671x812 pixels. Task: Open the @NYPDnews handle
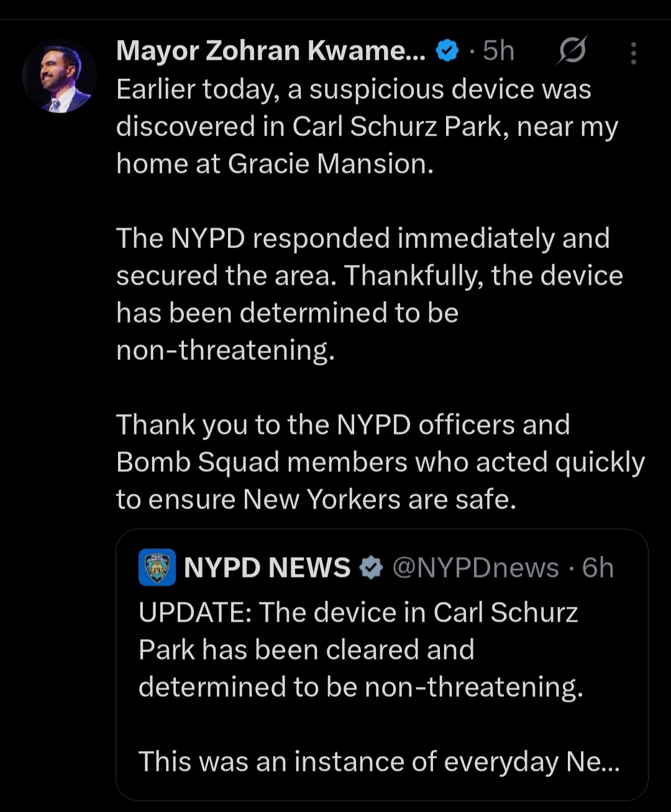(x=475, y=568)
